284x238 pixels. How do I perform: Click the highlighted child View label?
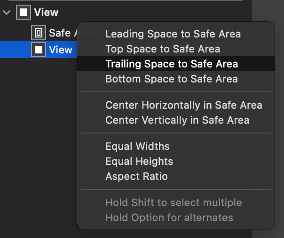point(61,50)
